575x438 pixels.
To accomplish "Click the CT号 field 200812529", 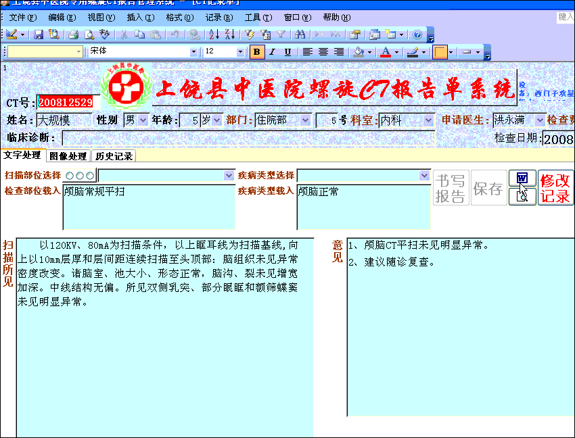I will click(x=68, y=102).
